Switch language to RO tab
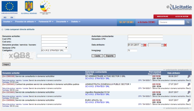The width and height of the screenshot is (194, 111). point(5,17)
